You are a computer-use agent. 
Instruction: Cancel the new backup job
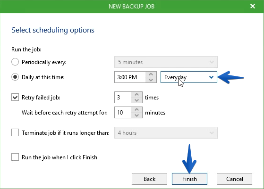(234, 179)
